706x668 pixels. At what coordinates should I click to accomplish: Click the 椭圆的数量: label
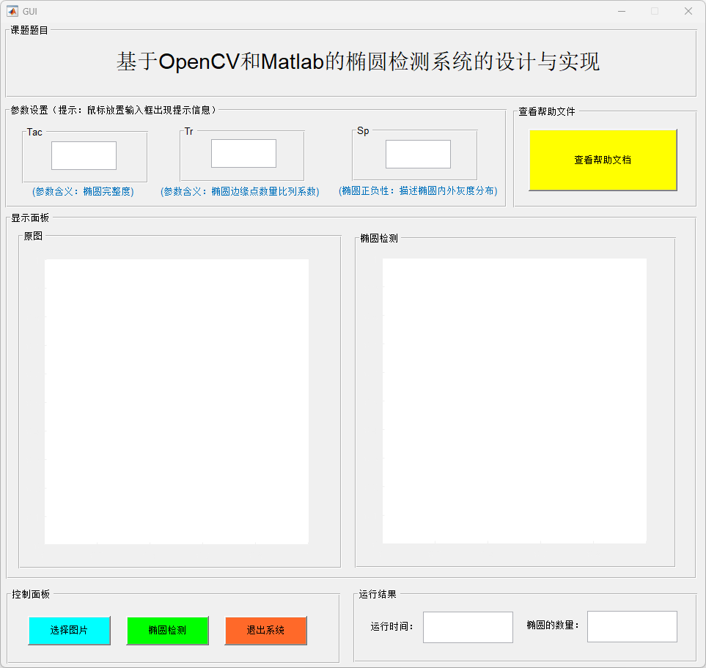click(553, 626)
